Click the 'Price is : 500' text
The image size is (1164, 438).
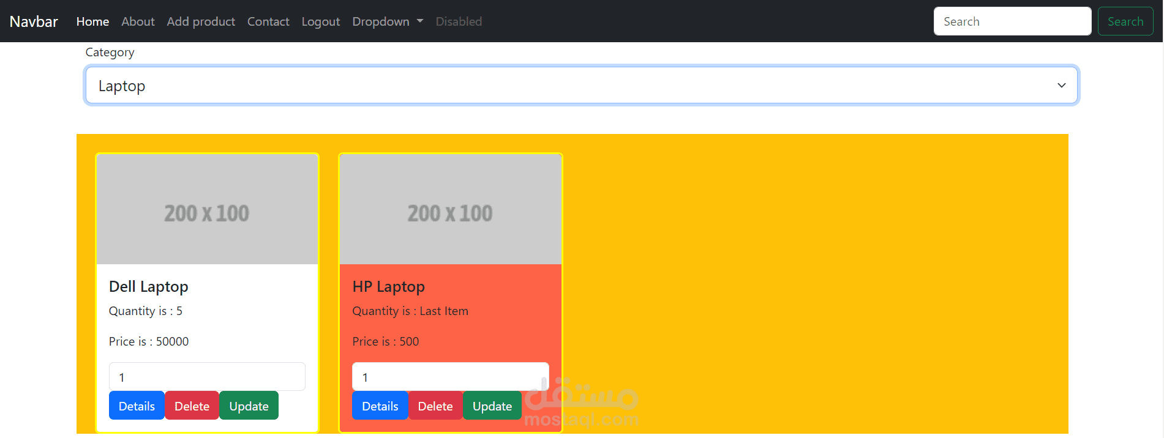(386, 341)
